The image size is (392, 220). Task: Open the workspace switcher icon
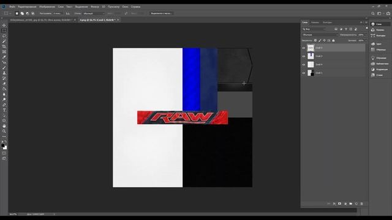coord(380,13)
